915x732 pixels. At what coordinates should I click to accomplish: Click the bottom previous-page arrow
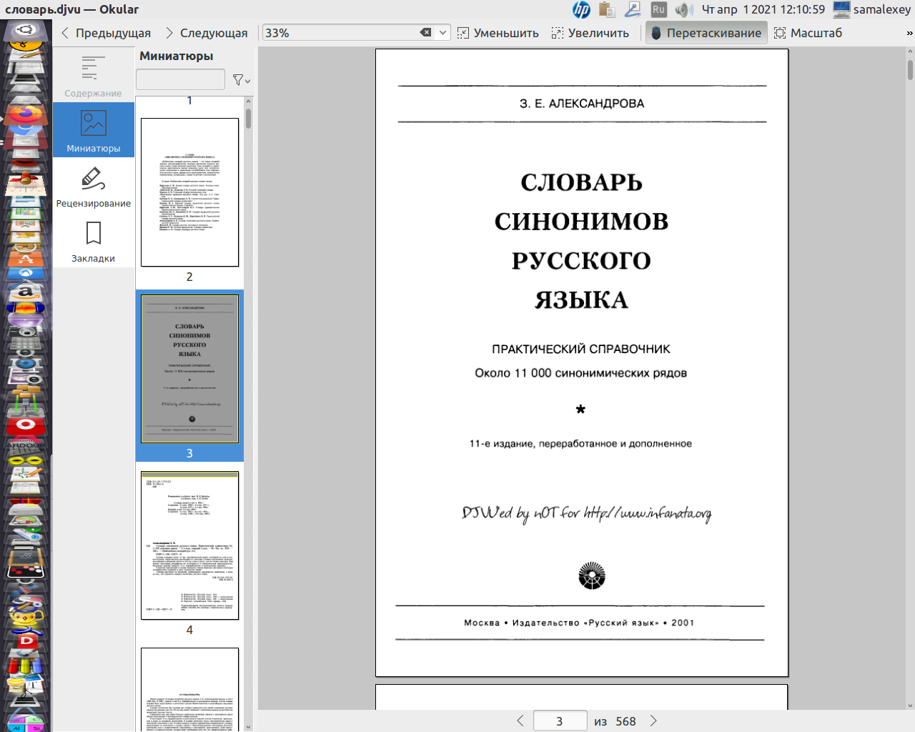click(520, 721)
